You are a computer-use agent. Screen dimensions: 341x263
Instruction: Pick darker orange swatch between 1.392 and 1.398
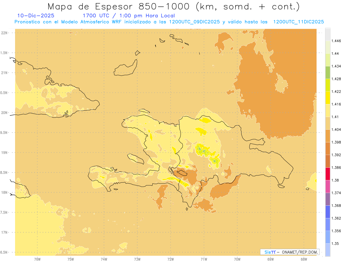(x=328, y=148)
